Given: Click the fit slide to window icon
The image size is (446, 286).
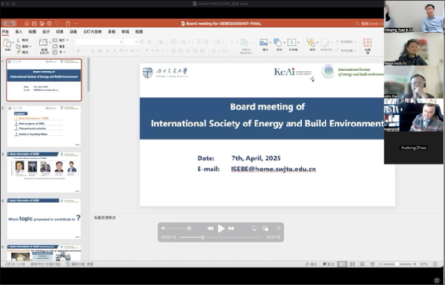Looking at the screenshot, I should click(435, 264).
